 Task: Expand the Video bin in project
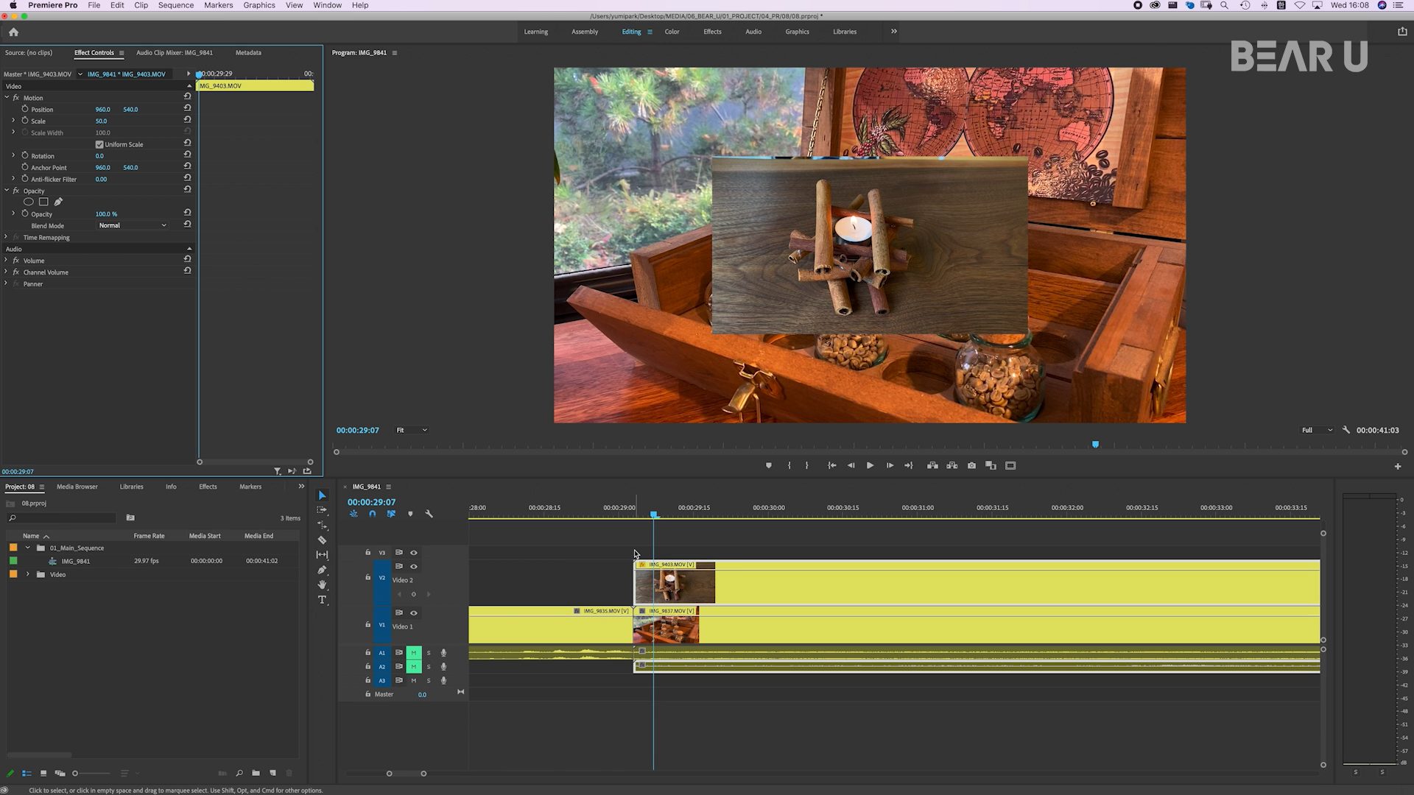click(x=28, y=574)
